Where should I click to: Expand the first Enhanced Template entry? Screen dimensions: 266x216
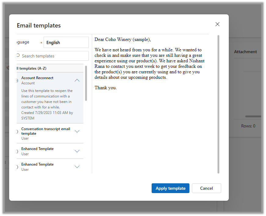tap(77, 151)
